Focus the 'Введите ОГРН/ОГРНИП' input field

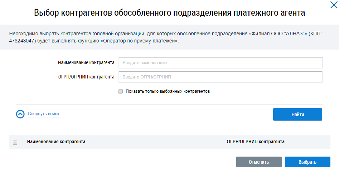[x=221, y=77]
